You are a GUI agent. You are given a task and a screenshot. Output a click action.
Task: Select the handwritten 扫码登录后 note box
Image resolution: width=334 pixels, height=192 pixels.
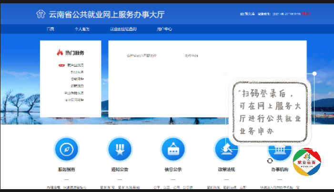coord(270,112)
